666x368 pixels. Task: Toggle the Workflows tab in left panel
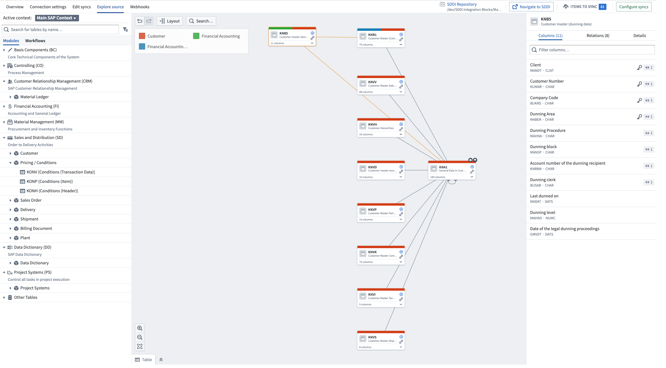point(35,40)
